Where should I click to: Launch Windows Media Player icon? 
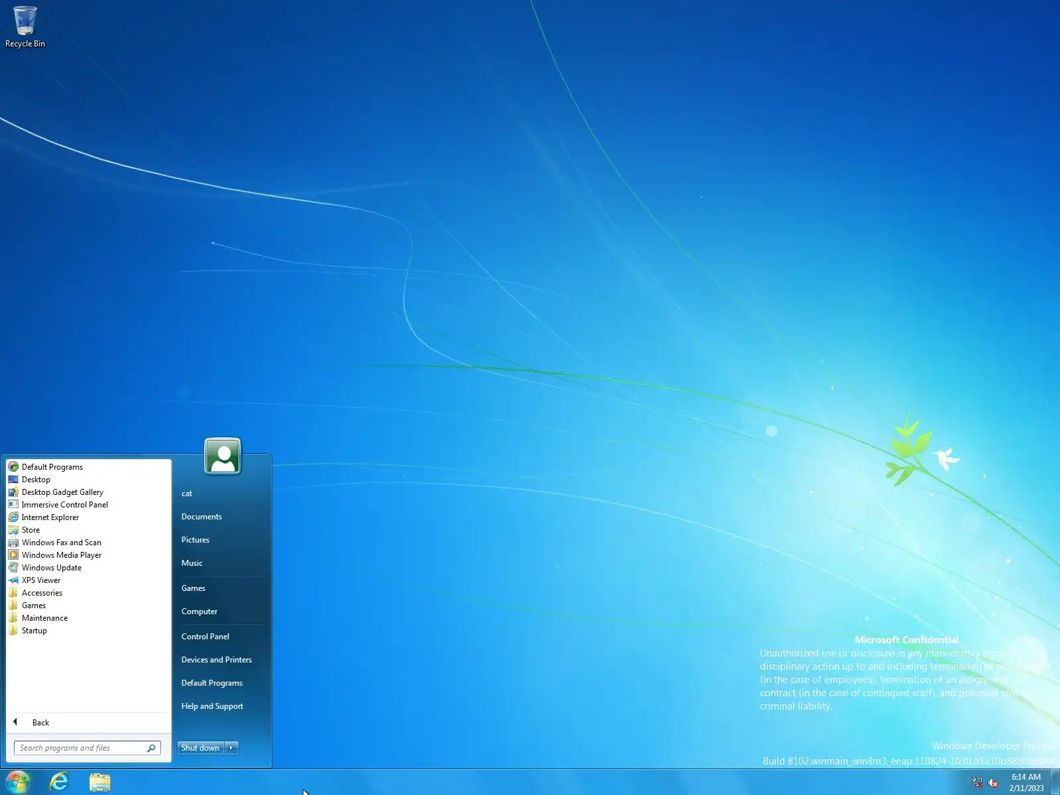[x=13, y=555]
